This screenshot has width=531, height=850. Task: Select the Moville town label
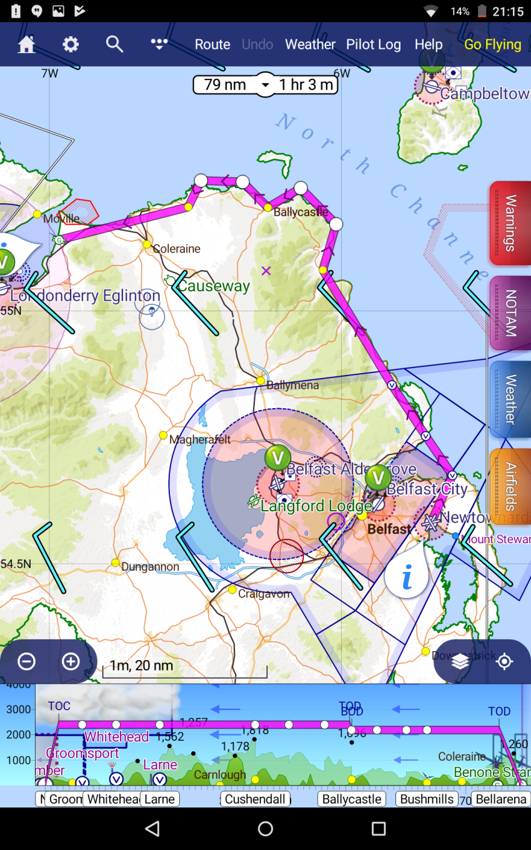click(61, 219)
